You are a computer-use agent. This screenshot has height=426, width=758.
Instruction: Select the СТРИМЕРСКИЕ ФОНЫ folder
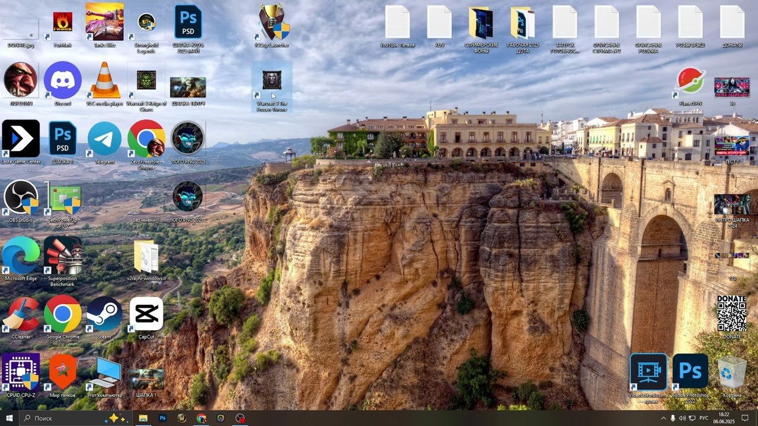click(x=481, y=30)
